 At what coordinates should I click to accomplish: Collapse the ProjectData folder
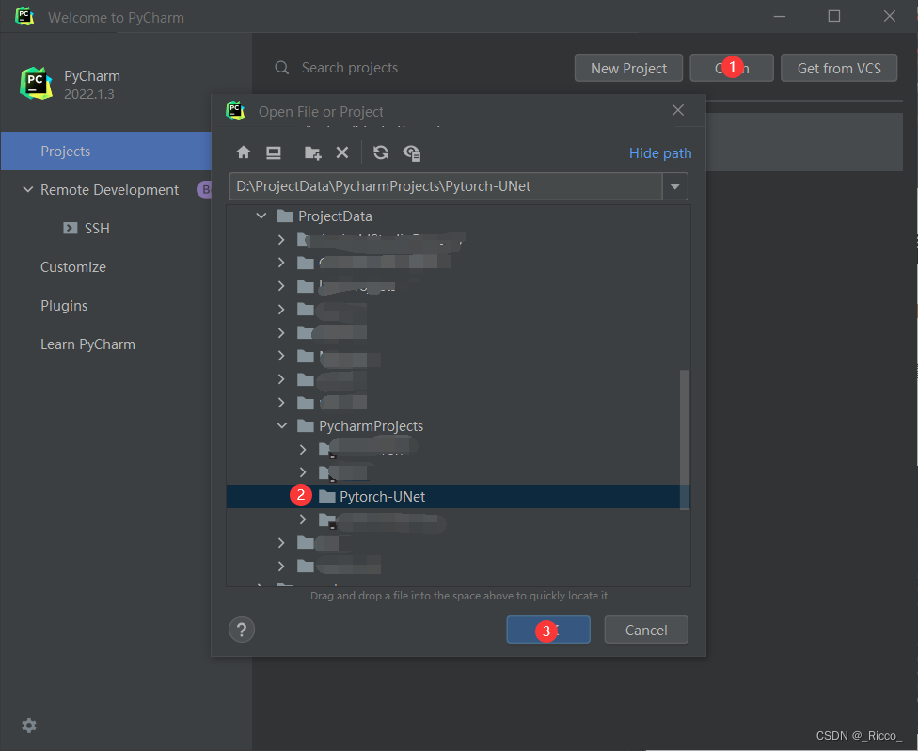click(261, 216)
